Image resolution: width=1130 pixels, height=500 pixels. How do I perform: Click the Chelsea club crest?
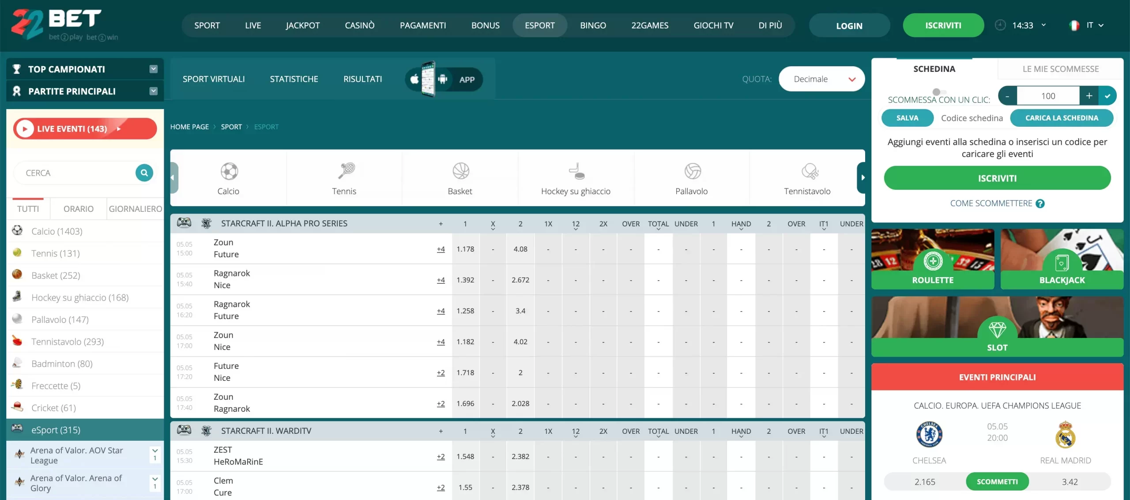click(929, 434)
